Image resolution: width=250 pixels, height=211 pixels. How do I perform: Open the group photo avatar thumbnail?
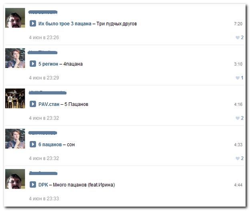coord(15,98)
